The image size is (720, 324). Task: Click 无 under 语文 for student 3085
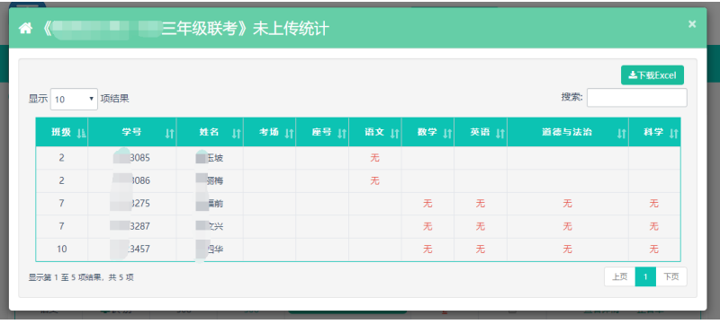pos(374,158)
